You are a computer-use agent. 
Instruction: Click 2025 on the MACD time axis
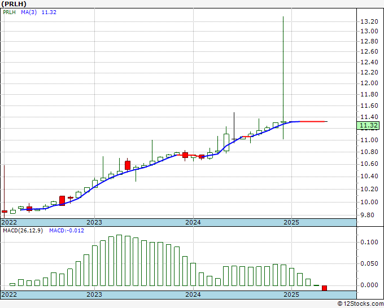(x=291, y=294)
